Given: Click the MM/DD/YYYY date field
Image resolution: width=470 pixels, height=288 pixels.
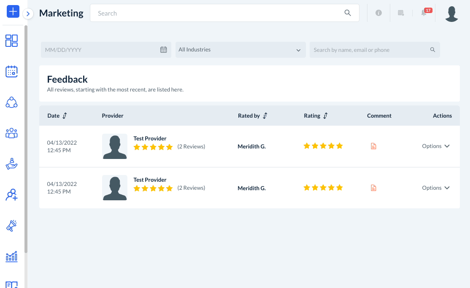Looking at the screenshot, I should pos(101,50).
